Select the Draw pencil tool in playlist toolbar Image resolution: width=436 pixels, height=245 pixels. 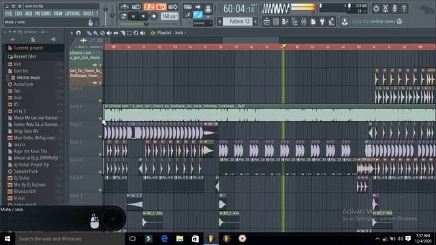tap(89, 33)
